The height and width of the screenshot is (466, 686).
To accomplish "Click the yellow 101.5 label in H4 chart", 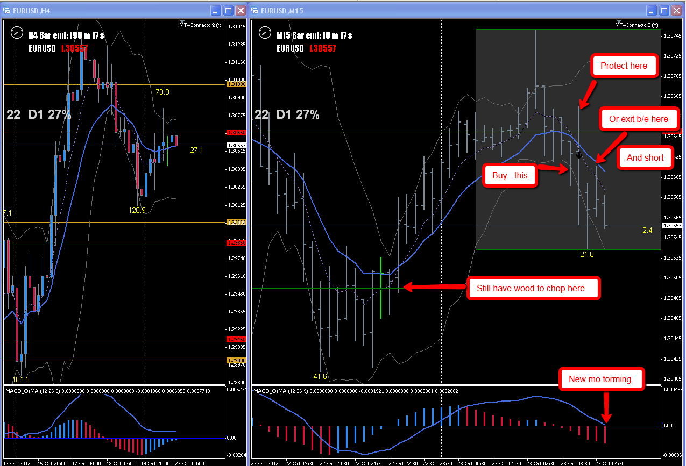I will coord(20,379).
